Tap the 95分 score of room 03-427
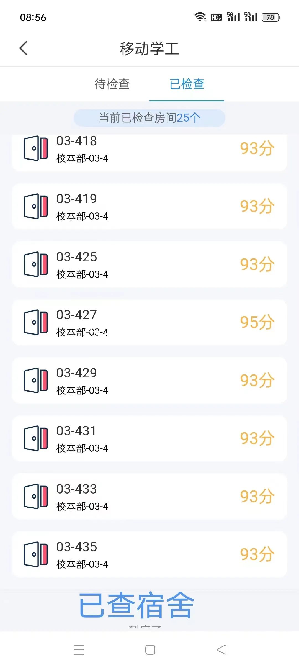 coord(257,322)
